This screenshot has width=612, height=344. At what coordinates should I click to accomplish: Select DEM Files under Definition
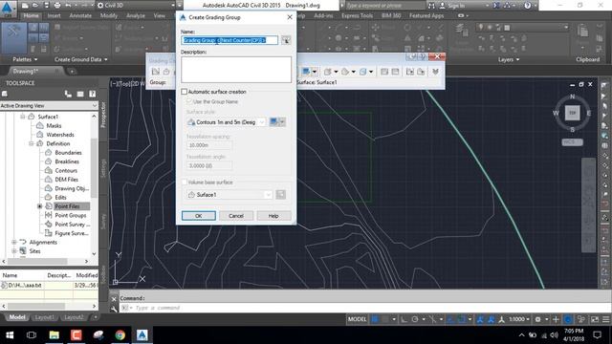coord(66,180)
